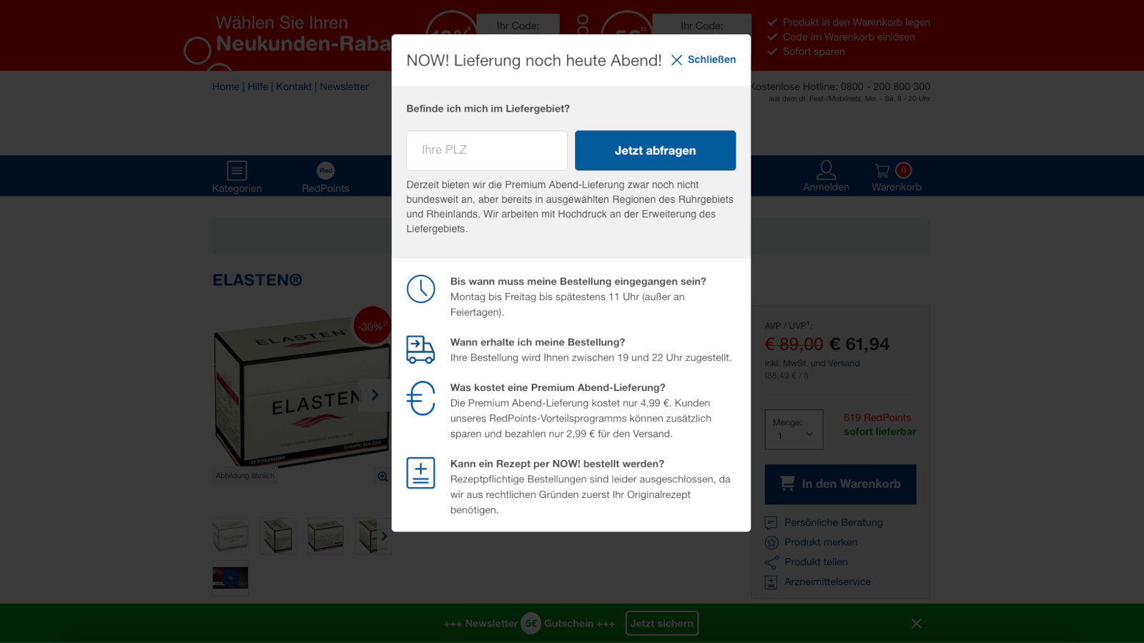This screenshot has width=1144, height=643.
Task: Open the RedPoints icon in navigation
Action: (325, 171)
